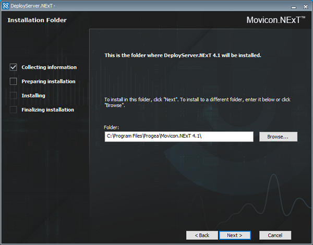Click the DeployServer.NExT app icon in title bar
This screenshot has height=245, width=313.
tap(6, 6)
